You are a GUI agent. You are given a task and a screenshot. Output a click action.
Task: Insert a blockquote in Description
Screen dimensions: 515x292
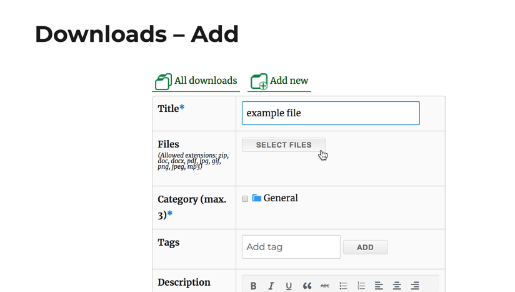[307, 286]
